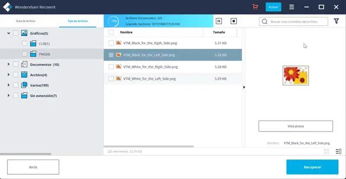Collapse the preview panel arrow
346x179 pixels.
point(244,87)
